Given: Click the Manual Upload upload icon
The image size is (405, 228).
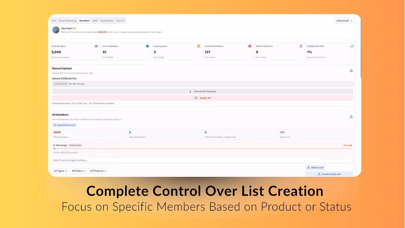Looking at the screenshot, I should pos(351,70).
